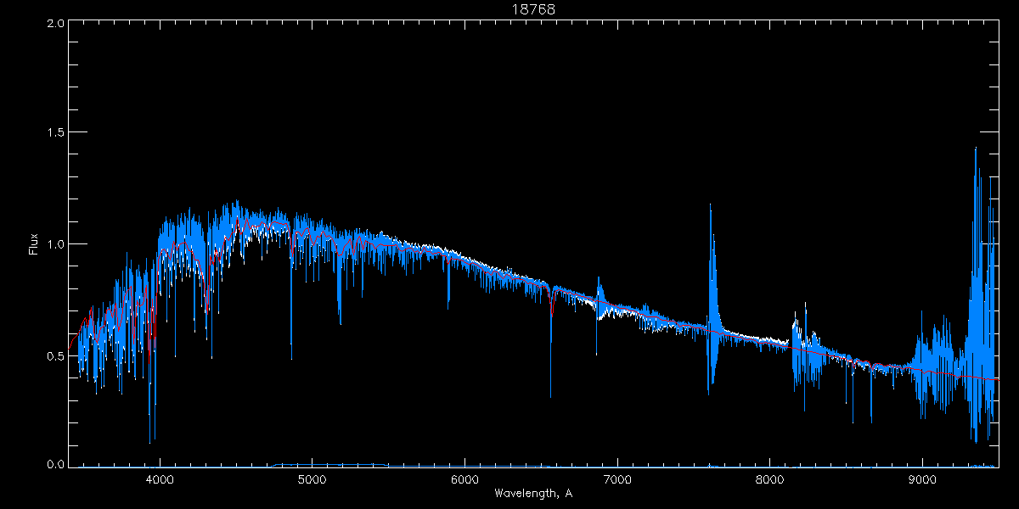Select the 1.5 y-axis tick label
The image size is (1019, 509).
[55, 133]
